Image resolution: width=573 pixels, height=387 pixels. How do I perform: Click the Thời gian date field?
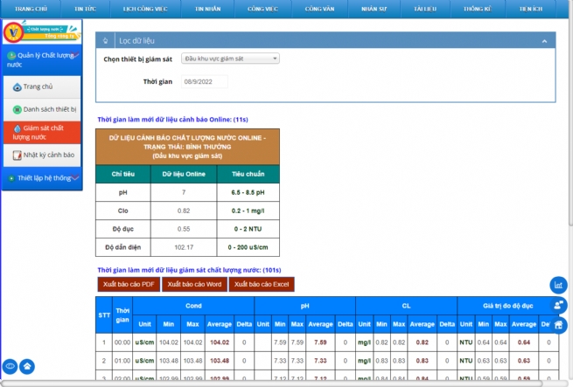[x=203, y=81]
